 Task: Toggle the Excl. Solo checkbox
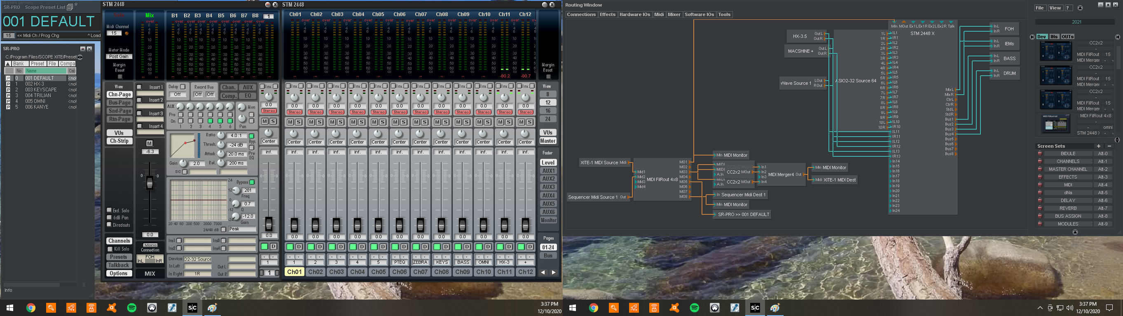coord(110,210)
